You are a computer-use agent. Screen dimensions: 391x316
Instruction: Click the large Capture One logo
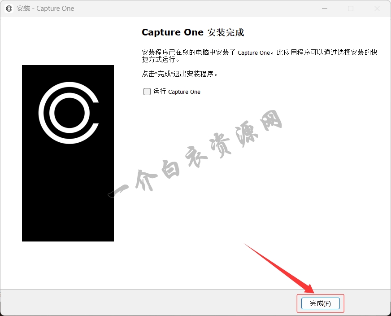point(68,113)
